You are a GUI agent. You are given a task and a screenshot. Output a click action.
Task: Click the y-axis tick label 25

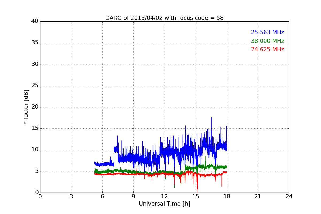(x=35, y=86)
